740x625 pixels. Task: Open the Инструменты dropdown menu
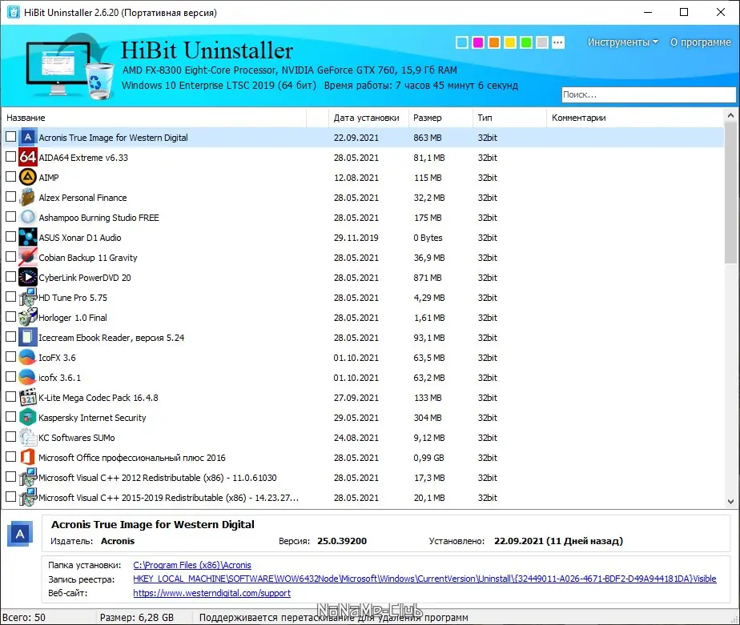[622, 42]
